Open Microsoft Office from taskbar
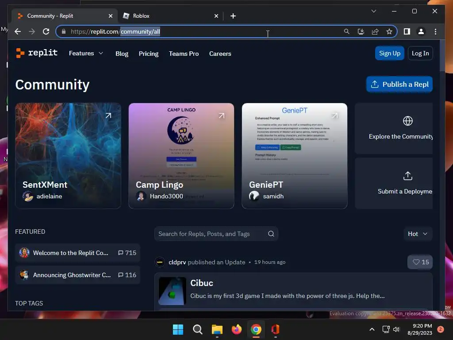The width and height of the screenshot is (453, 340). pos(275,329)
